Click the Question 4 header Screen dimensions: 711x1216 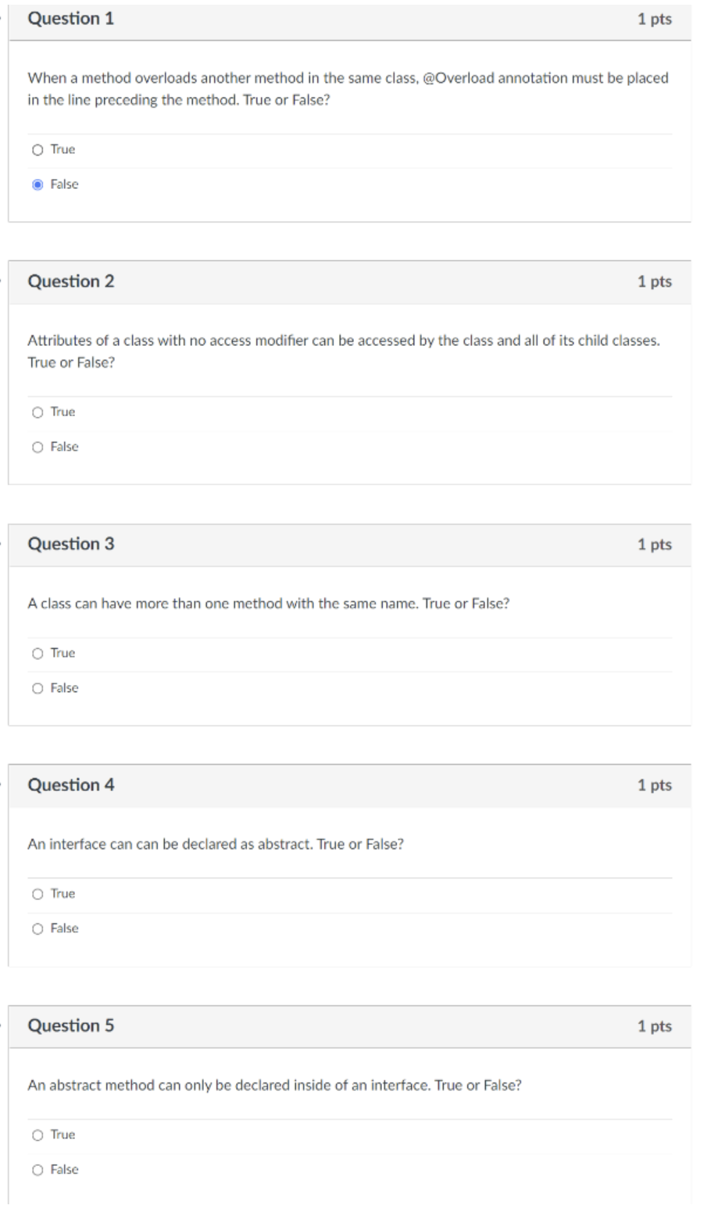pos(70,785)
